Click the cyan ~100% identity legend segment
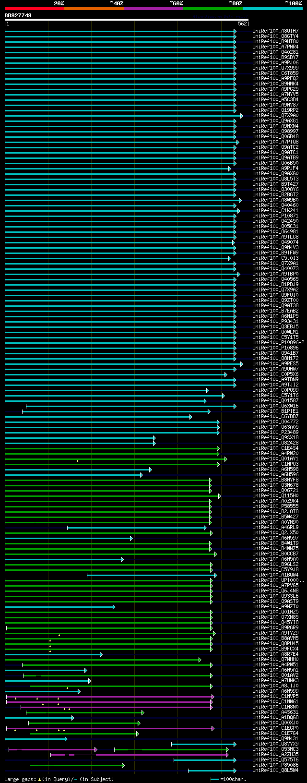 (x=272, y=8)
